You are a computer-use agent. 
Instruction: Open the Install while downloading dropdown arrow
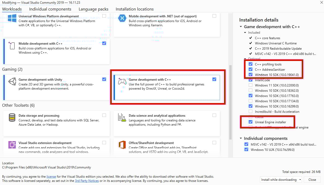point(300,180)
